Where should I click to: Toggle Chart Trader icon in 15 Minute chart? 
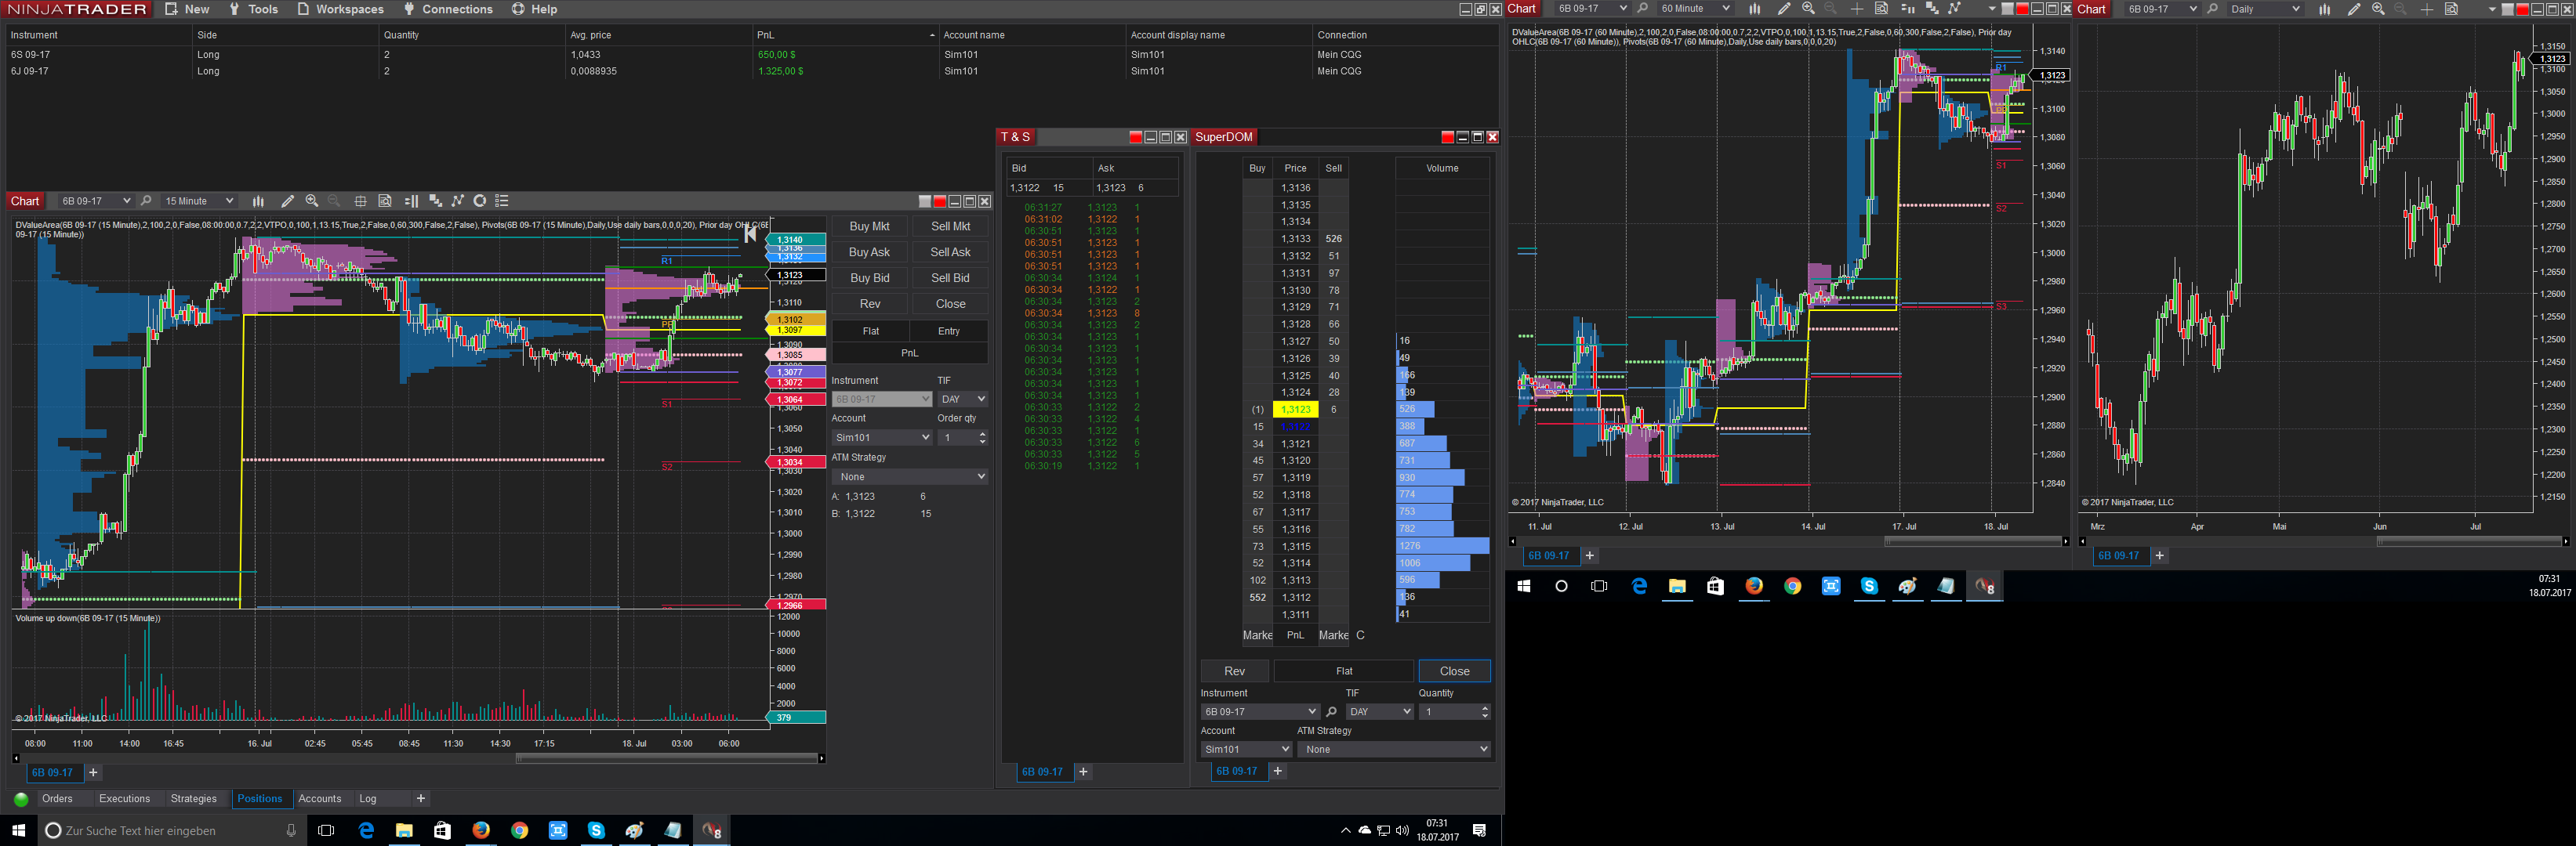point(411,201)
